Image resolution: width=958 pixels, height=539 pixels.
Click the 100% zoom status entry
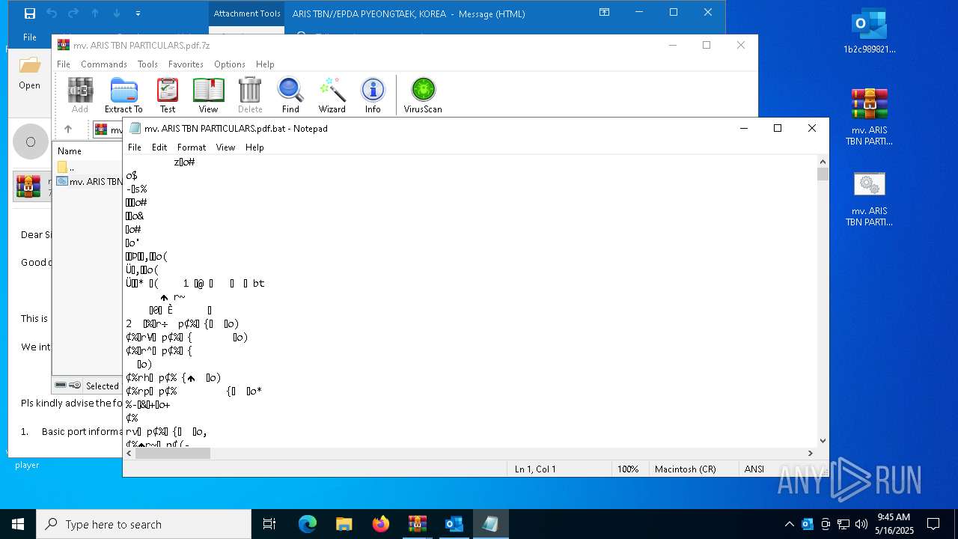tap(628, 469)
